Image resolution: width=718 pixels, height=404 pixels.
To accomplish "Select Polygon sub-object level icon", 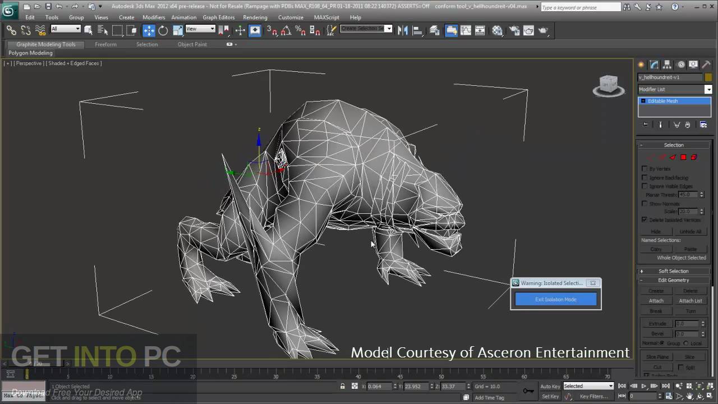I will coord(683,157).
